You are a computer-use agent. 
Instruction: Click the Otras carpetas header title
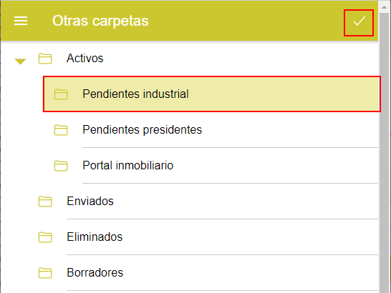click(x=100, y=21)
